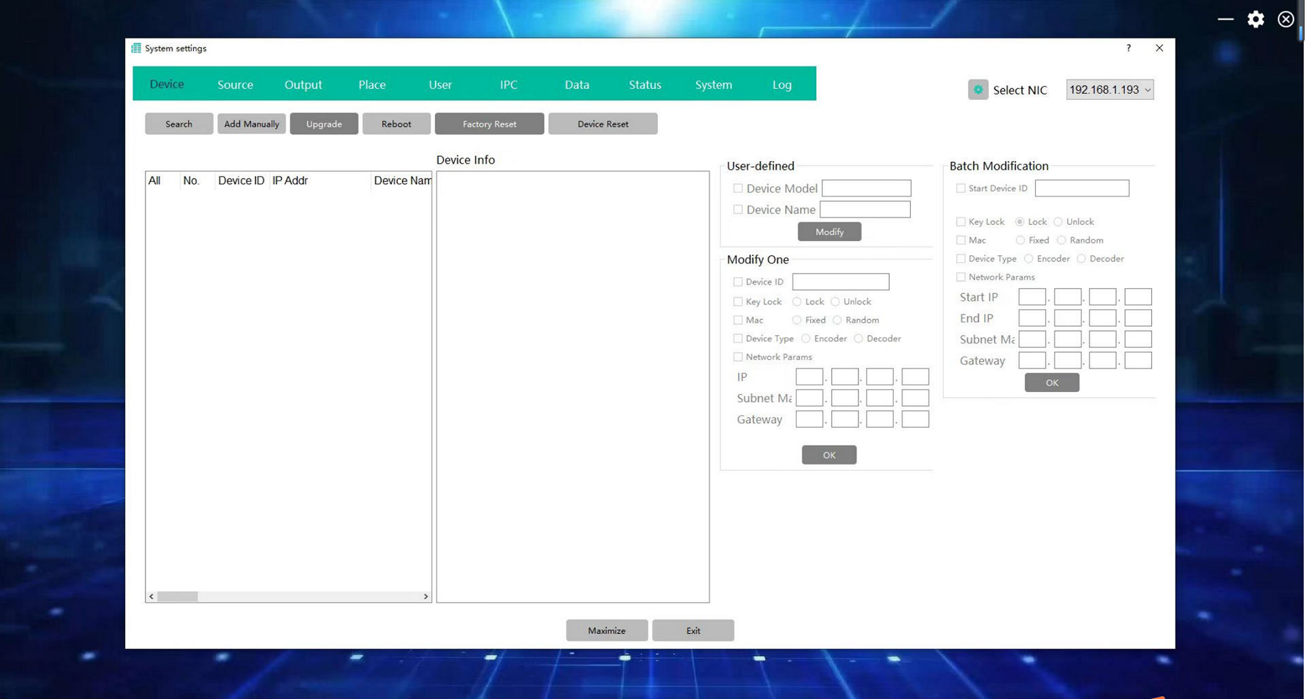Click the circled X exit icon

click(1285, 19)
